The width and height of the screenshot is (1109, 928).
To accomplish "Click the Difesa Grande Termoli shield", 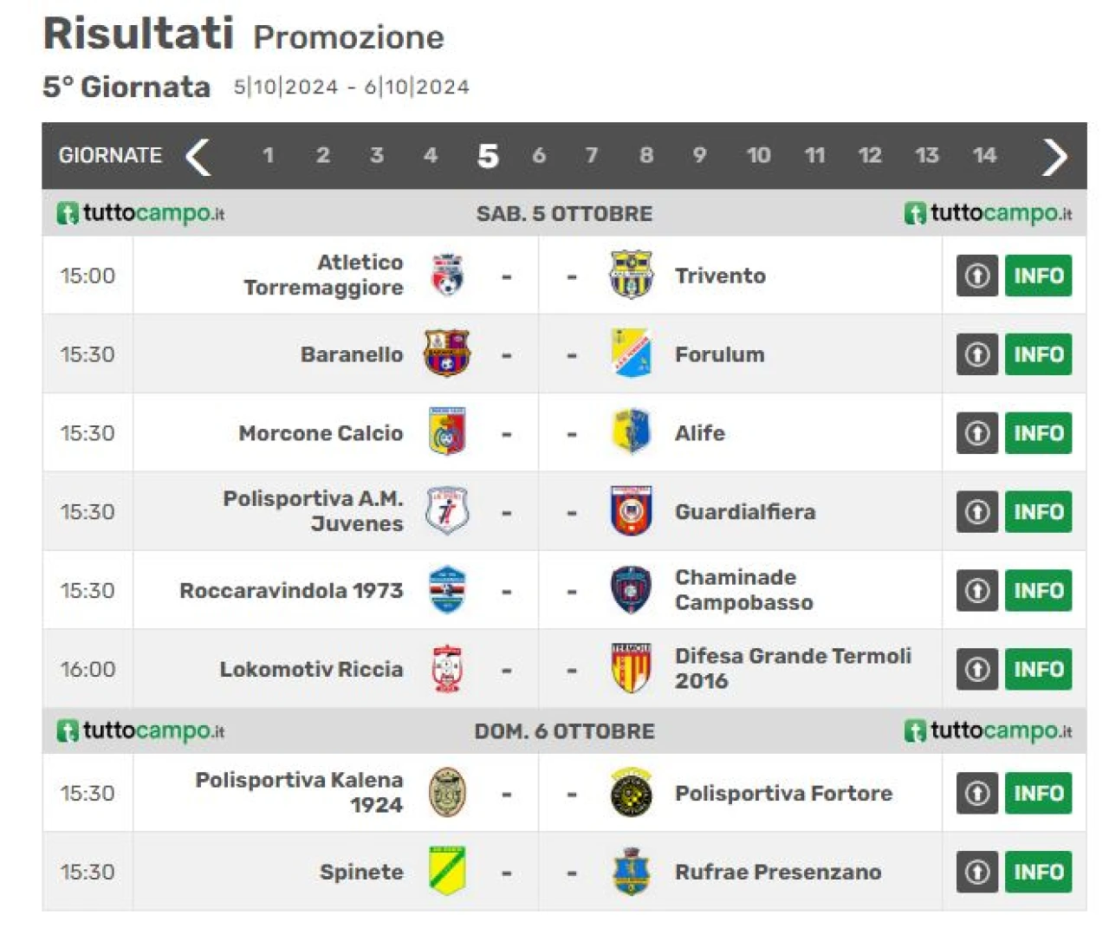I will point(631,669).
